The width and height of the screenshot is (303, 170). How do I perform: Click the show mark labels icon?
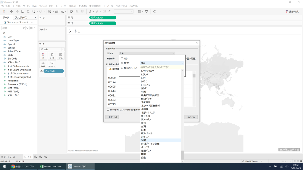pos(104,12)
